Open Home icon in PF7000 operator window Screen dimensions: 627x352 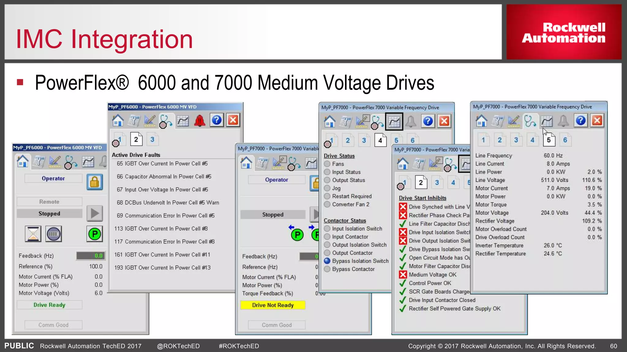(246, 162)
